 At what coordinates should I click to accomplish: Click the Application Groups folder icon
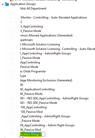pos(7,4)
